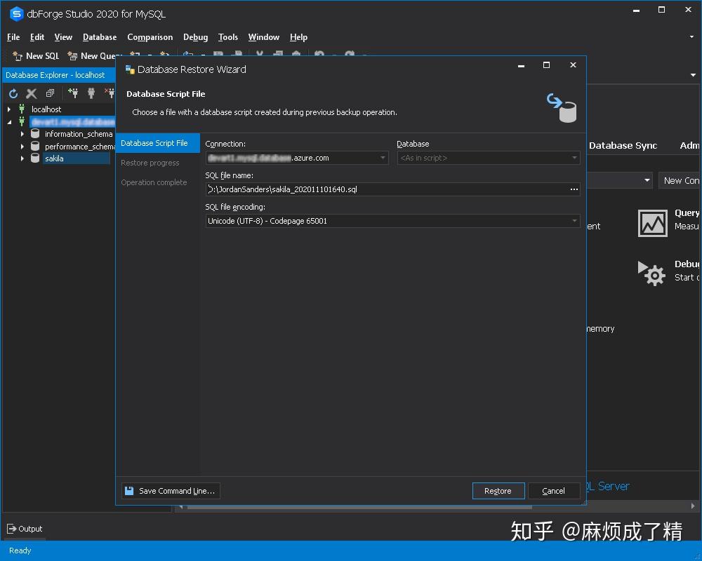Disconnect from the database server
This screenshot has height=561, width=702.
point(110,93)
